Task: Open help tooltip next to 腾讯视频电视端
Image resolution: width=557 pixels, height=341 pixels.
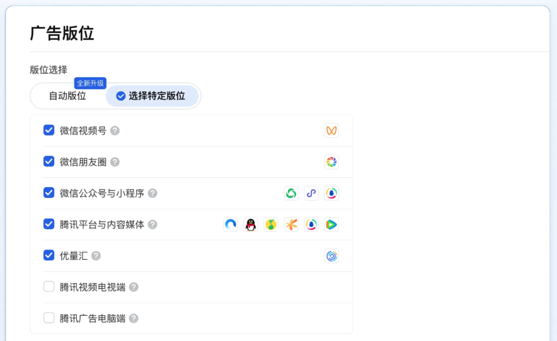Action: pyautogui.click(x=133, y=287)
